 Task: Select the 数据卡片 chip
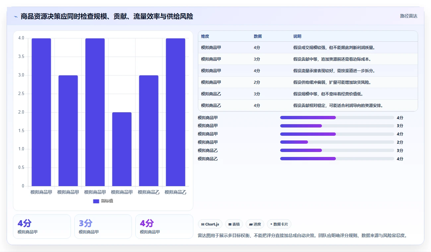(279, 224)
